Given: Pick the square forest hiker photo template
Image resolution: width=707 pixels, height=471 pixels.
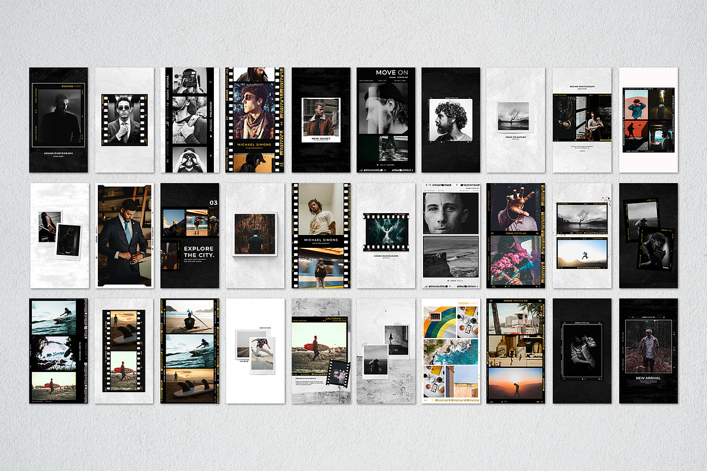Looking at the screenshot, I should point(255,235).
